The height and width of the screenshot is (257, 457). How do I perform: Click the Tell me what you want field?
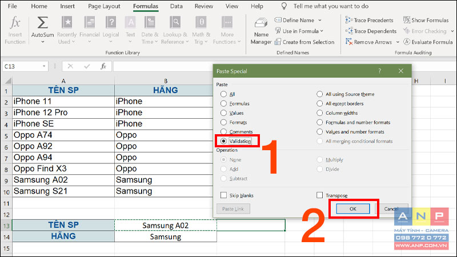[x=331, y=6]
